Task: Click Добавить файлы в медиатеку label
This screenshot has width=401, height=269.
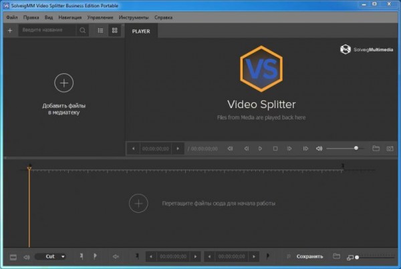Action: pyautogui.click(x=64, y=109)
